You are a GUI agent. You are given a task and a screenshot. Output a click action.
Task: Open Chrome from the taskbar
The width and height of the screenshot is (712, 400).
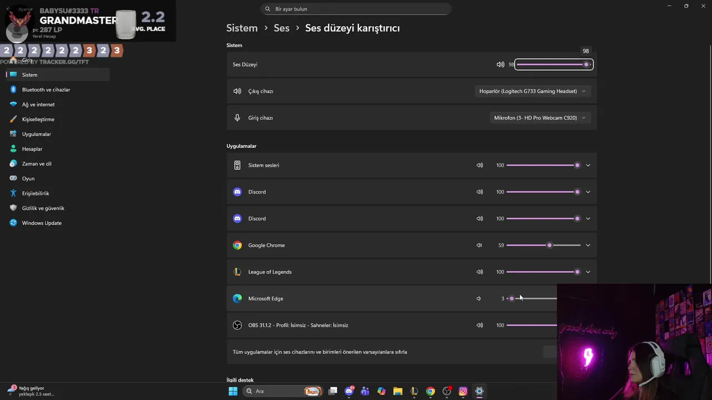(x=431, y=391)
